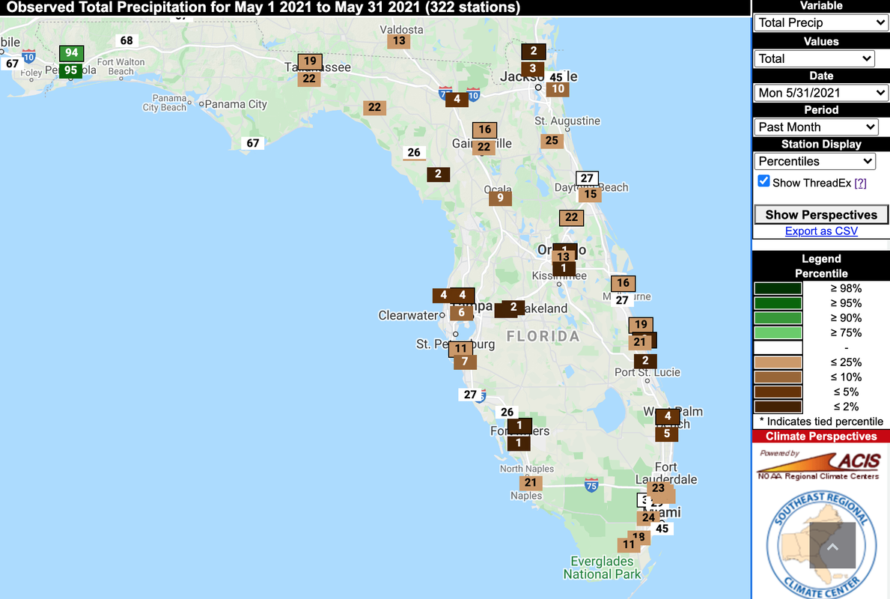Open the Variable dropdown showing Total Precip
This screenshot has height=599, width=890.
(820, 22)
